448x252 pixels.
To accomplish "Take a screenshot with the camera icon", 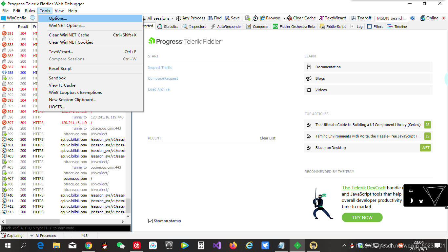I will coord(248,18).
